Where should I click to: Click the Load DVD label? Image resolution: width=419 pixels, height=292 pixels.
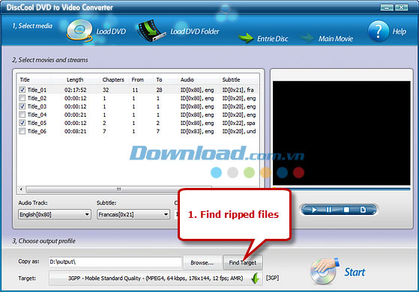[111, 31]
